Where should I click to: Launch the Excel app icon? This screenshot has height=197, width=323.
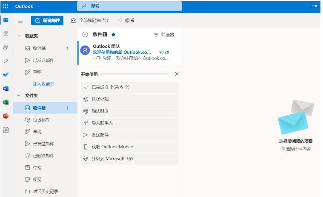click(6, 102)
